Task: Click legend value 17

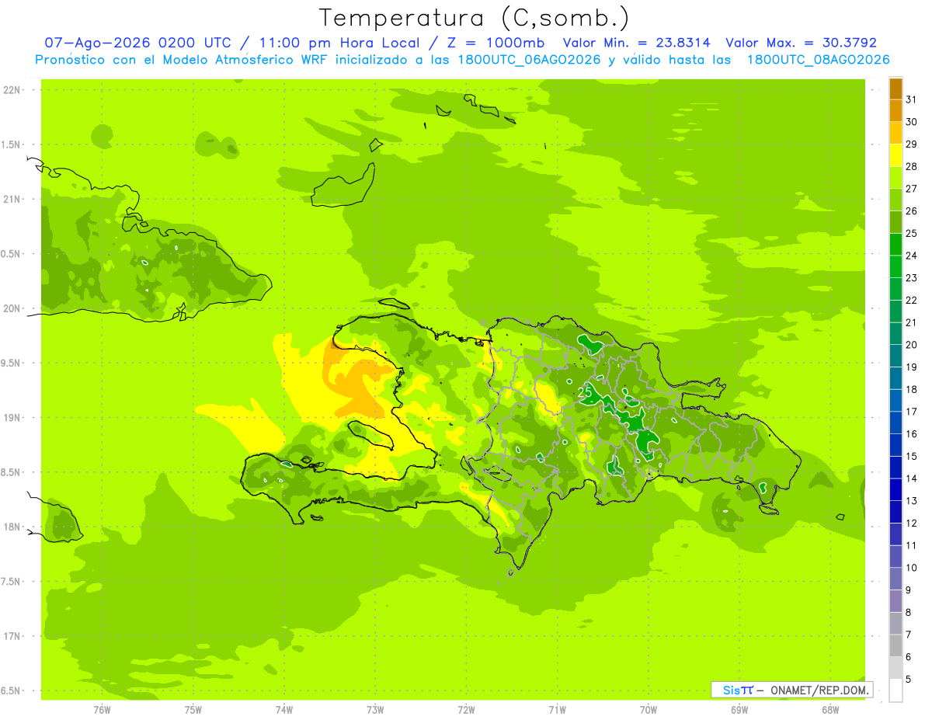Action: pyautogui.click(x=912, y=412)
